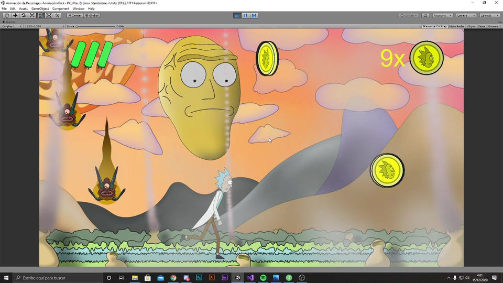The height and width of the screenshot is (283, 503).
Task: Toggle the Global handle rotation button
Action: (x=92, y=15)
